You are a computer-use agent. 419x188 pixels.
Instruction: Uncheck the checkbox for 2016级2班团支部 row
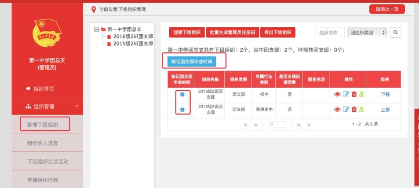(x=182, y=94)
